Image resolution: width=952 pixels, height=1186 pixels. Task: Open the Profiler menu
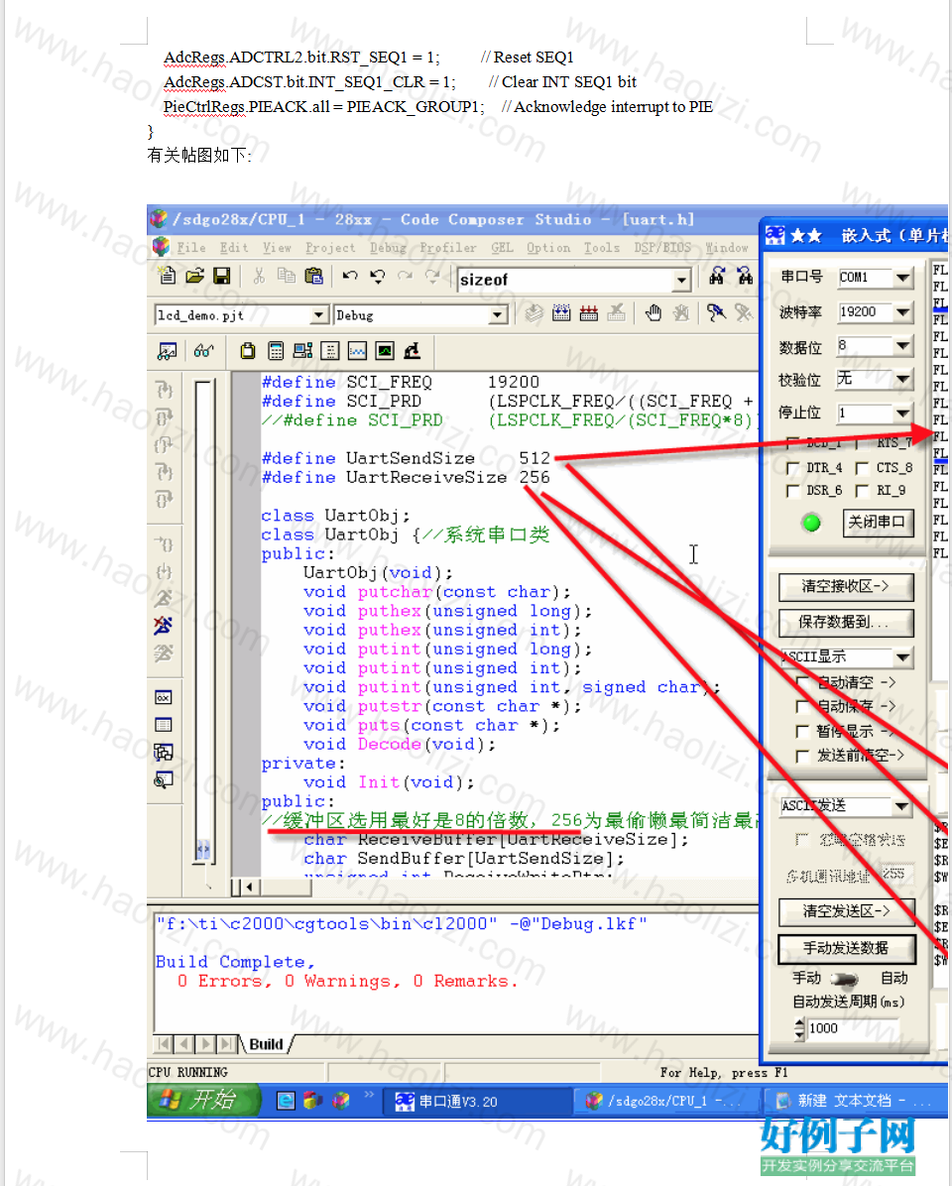point(448,247)
